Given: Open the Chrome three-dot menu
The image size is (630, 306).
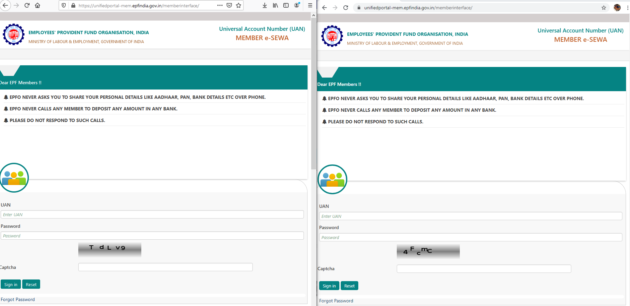Looking at the screenshot, I should pyautogui.click(x=627, y=7).
